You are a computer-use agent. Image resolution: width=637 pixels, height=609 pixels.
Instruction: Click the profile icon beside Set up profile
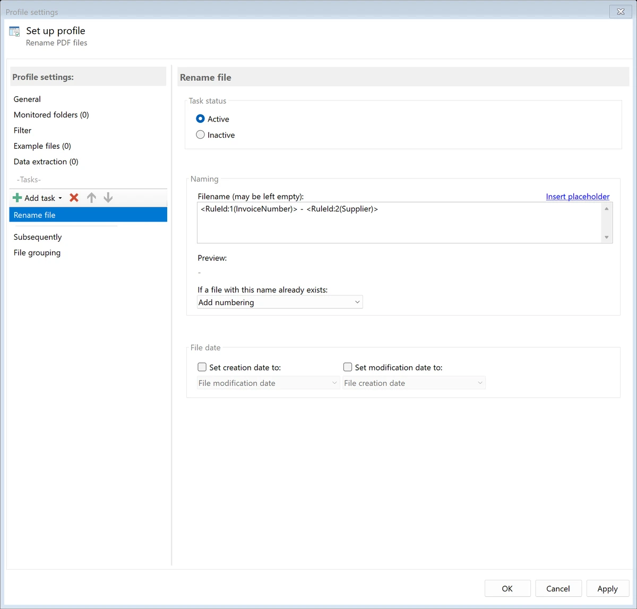pos(15,32)
